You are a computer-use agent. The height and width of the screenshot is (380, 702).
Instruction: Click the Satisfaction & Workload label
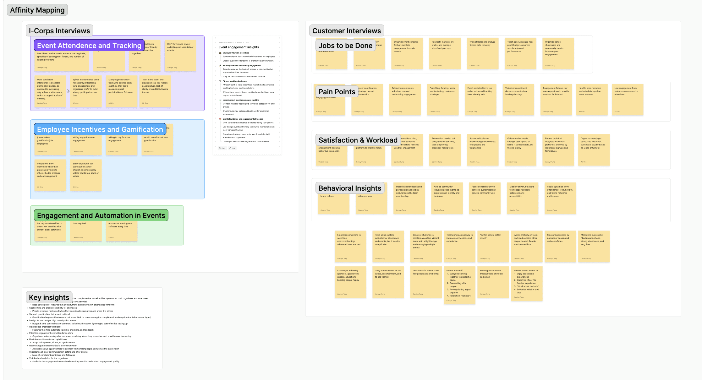(x=358, y=140)
